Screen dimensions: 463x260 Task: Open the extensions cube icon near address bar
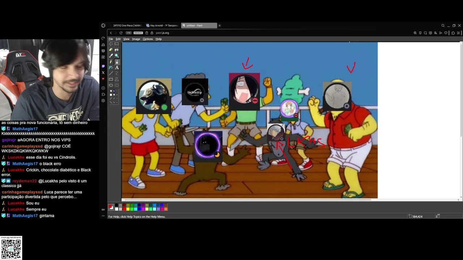click(x=453, y=33)
